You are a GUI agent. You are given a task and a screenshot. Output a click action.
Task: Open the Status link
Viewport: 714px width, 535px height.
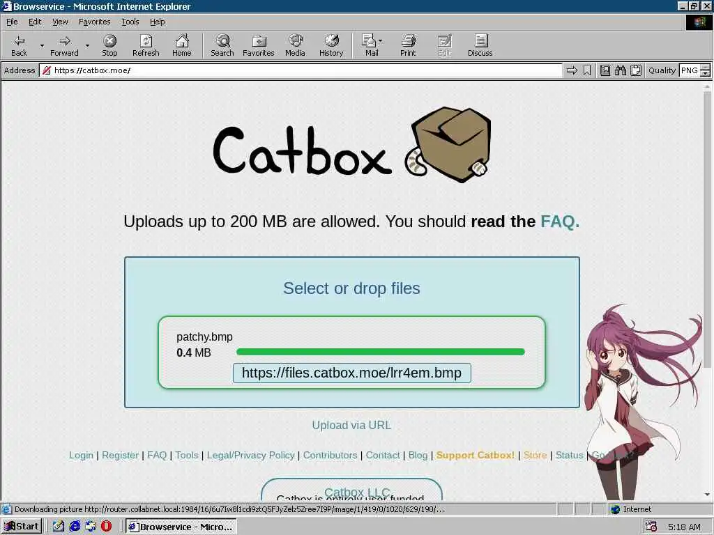569,456
